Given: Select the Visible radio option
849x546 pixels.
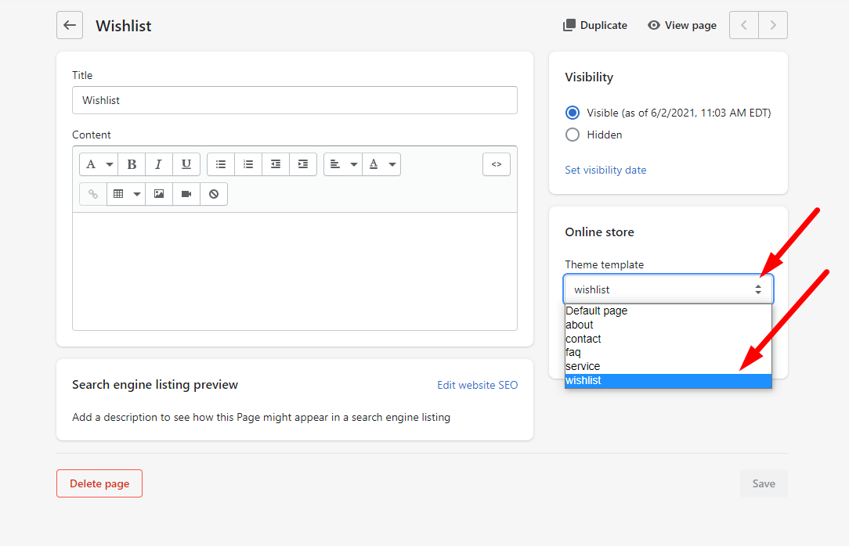Looking at the screenshot, I should click(573, 113).
